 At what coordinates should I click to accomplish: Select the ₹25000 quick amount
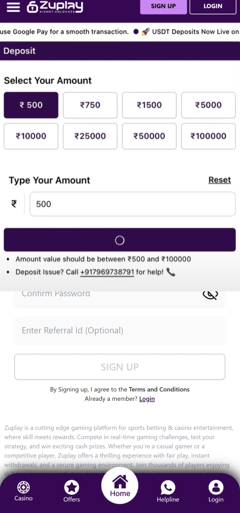(x=90, y=136)
